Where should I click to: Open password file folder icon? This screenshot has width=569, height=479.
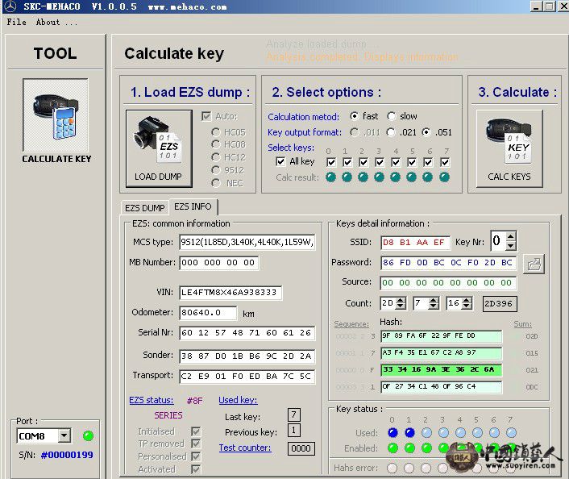coord(534,264)
